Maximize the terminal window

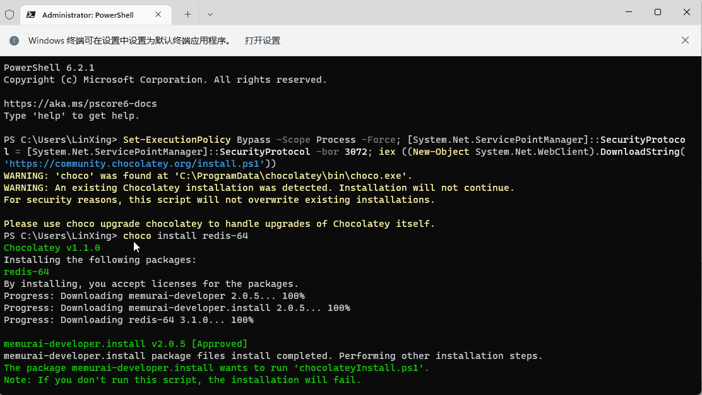[658, 12]
